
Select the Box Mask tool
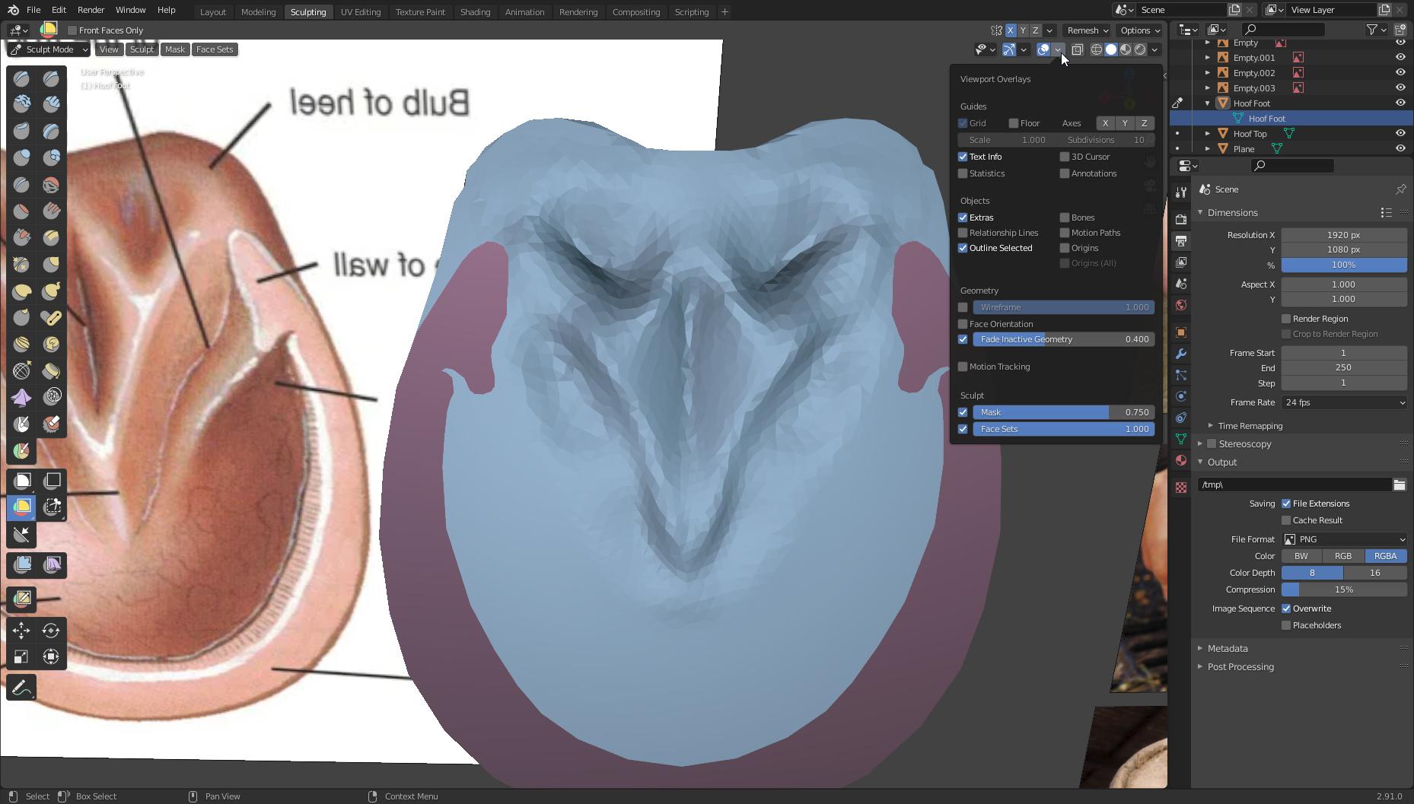21,480
